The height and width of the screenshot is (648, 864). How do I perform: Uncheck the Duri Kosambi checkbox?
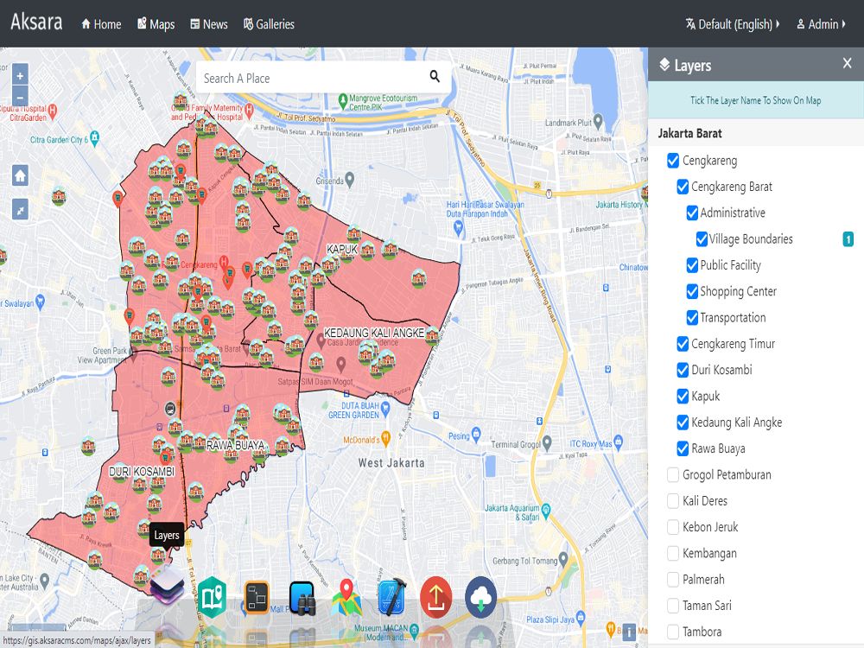[x=683, y=370]
